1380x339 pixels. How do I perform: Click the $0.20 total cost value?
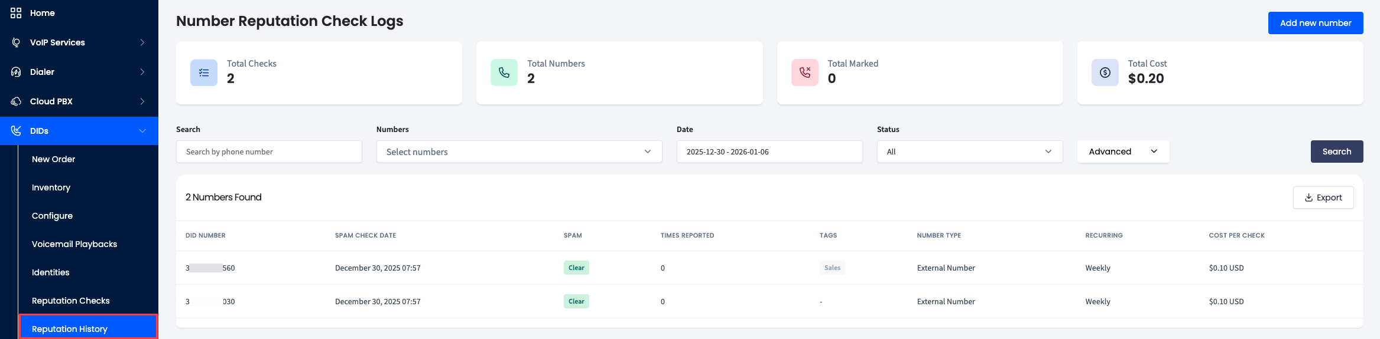[1146, 78]
